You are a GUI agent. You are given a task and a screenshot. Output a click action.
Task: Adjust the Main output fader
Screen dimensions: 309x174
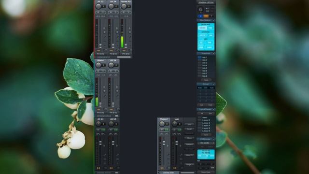[x=177, y=143]
